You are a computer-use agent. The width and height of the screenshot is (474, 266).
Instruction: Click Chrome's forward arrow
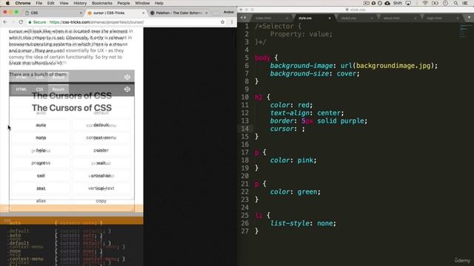[x=13, y=22]
